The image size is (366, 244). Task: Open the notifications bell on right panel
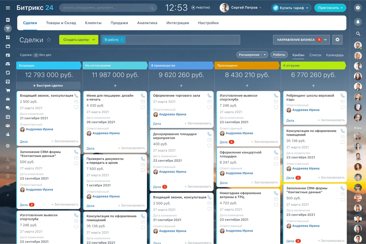pos(358,22)
